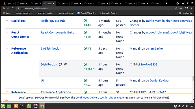Open the Reading list panel
The height and width of the screenshot is (109, 195).
click(186, 13)
